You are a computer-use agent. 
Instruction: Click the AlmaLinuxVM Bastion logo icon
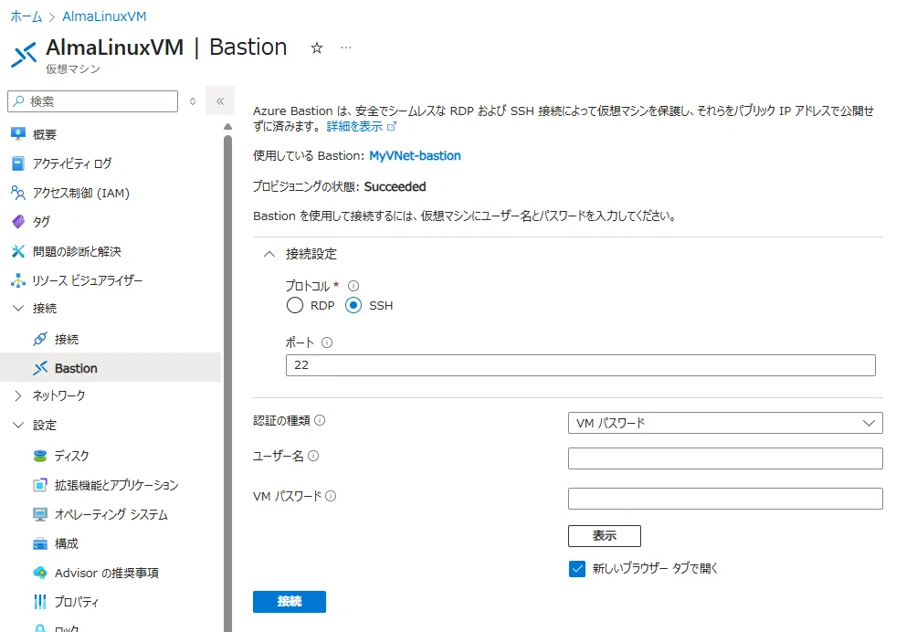pos(24,55)
